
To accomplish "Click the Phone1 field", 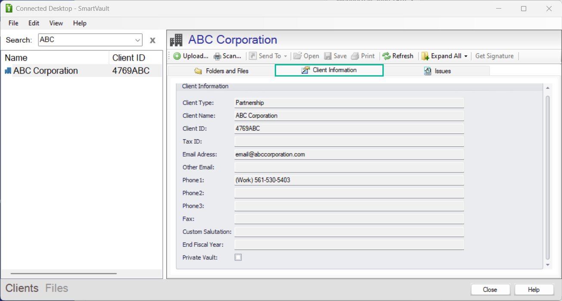I will click(349, 180).
